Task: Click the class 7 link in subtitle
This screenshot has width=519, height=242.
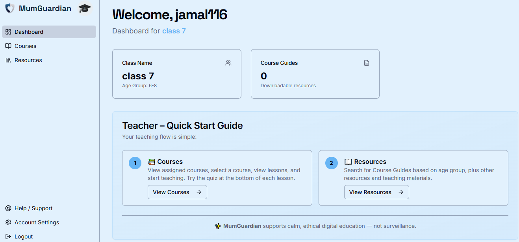Action: pos(174,31)
